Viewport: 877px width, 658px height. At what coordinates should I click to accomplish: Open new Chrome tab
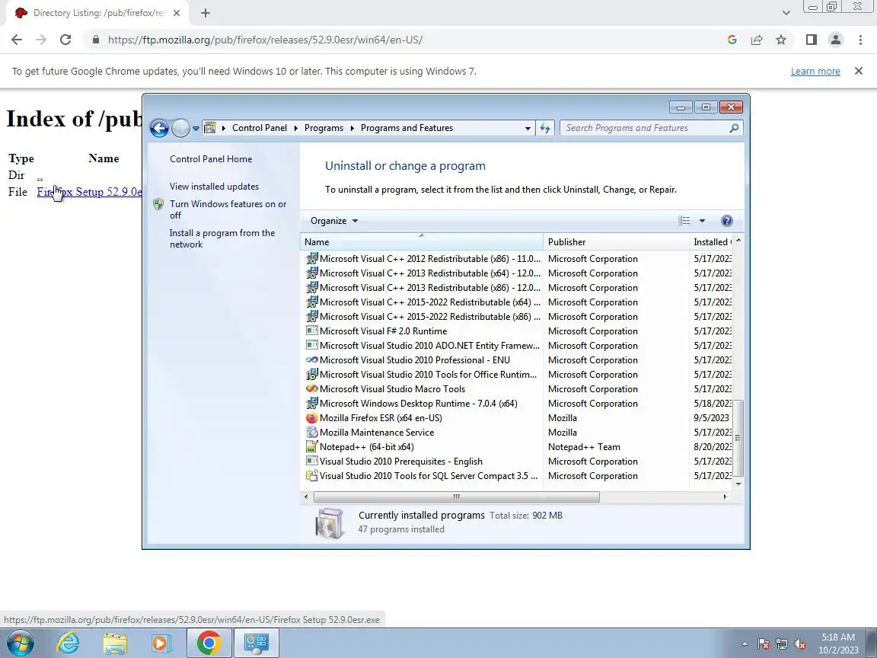206,13
